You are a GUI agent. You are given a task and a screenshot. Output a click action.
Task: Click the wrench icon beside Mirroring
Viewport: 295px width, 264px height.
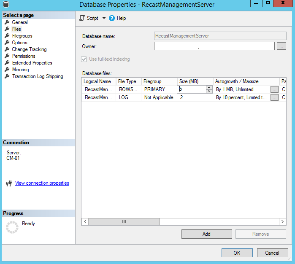click(x=7, y=70)
